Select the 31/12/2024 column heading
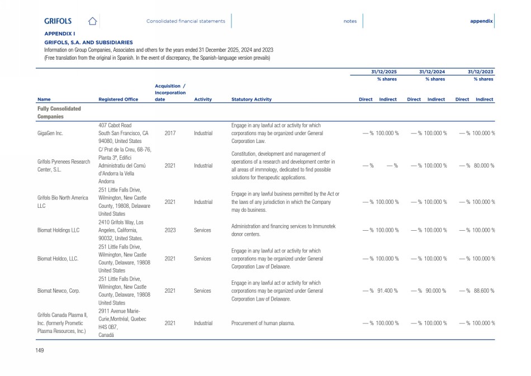The image size is (531, 376). click(432, 72)
